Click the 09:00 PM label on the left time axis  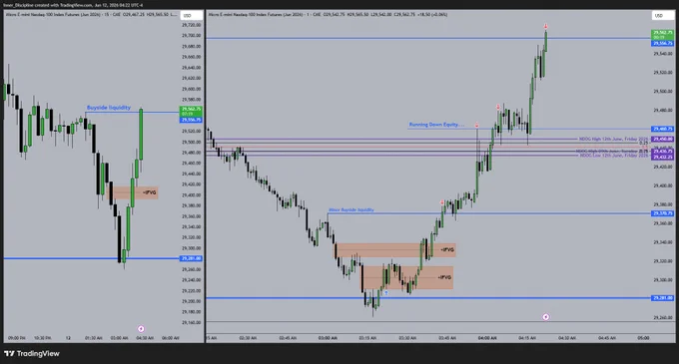pyautogui.click(x=16, y=338)
